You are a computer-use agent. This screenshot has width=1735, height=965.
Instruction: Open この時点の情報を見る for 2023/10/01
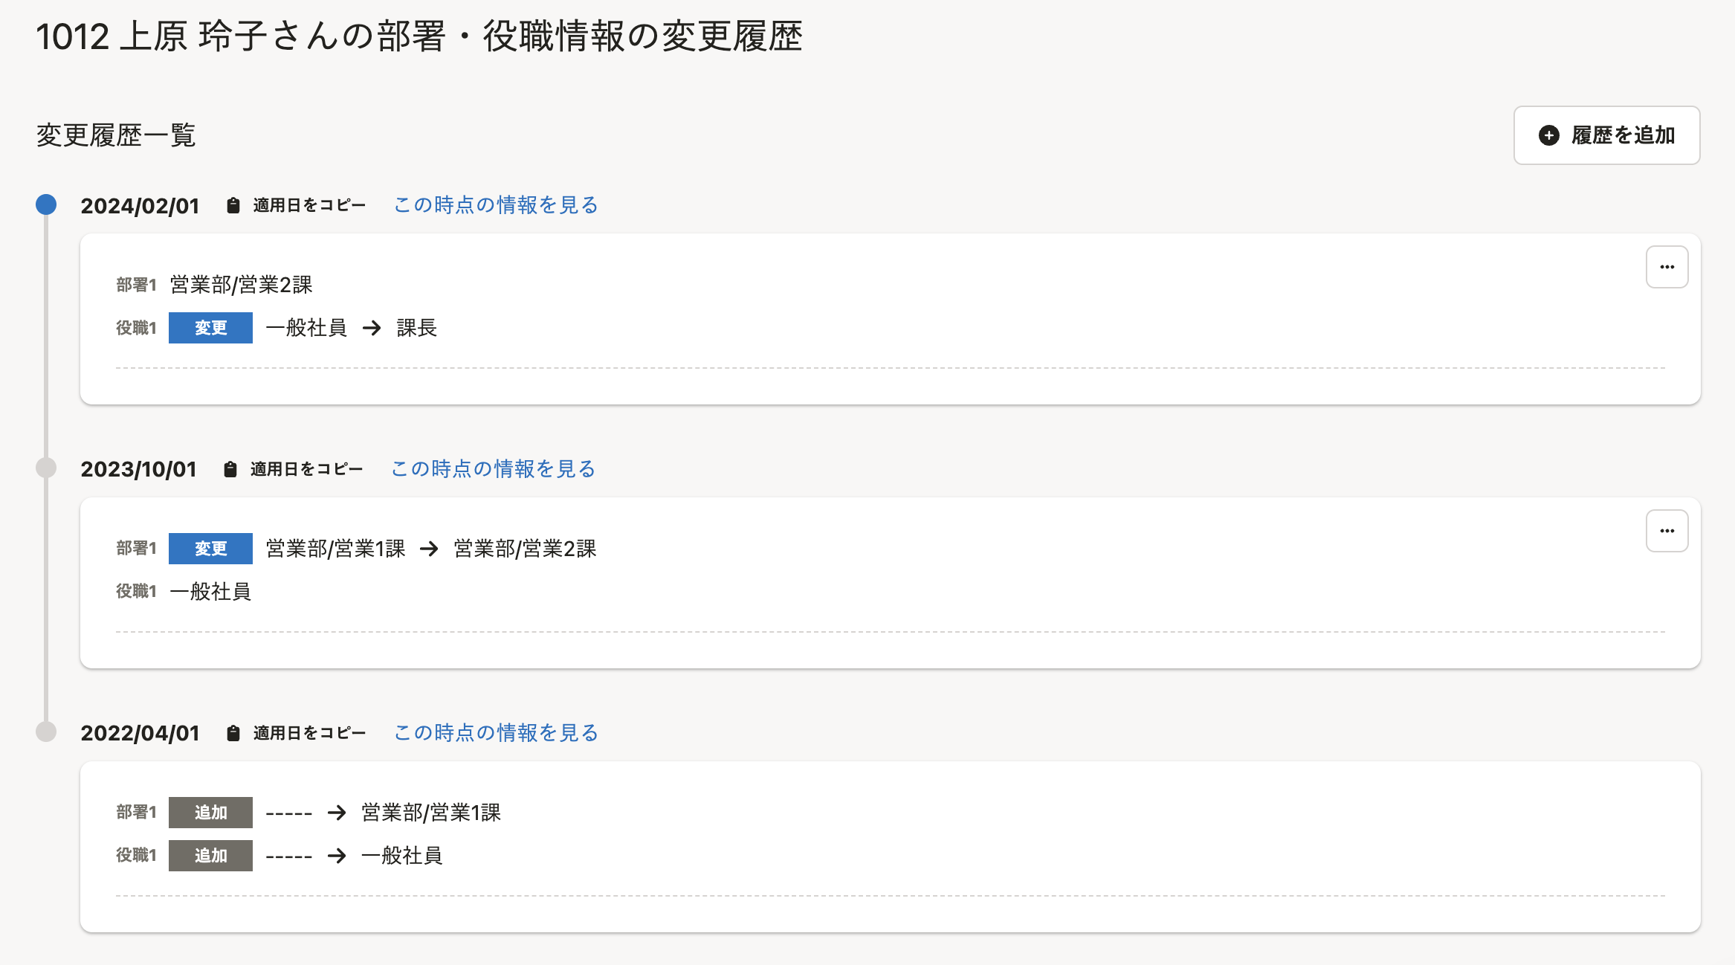493,469
